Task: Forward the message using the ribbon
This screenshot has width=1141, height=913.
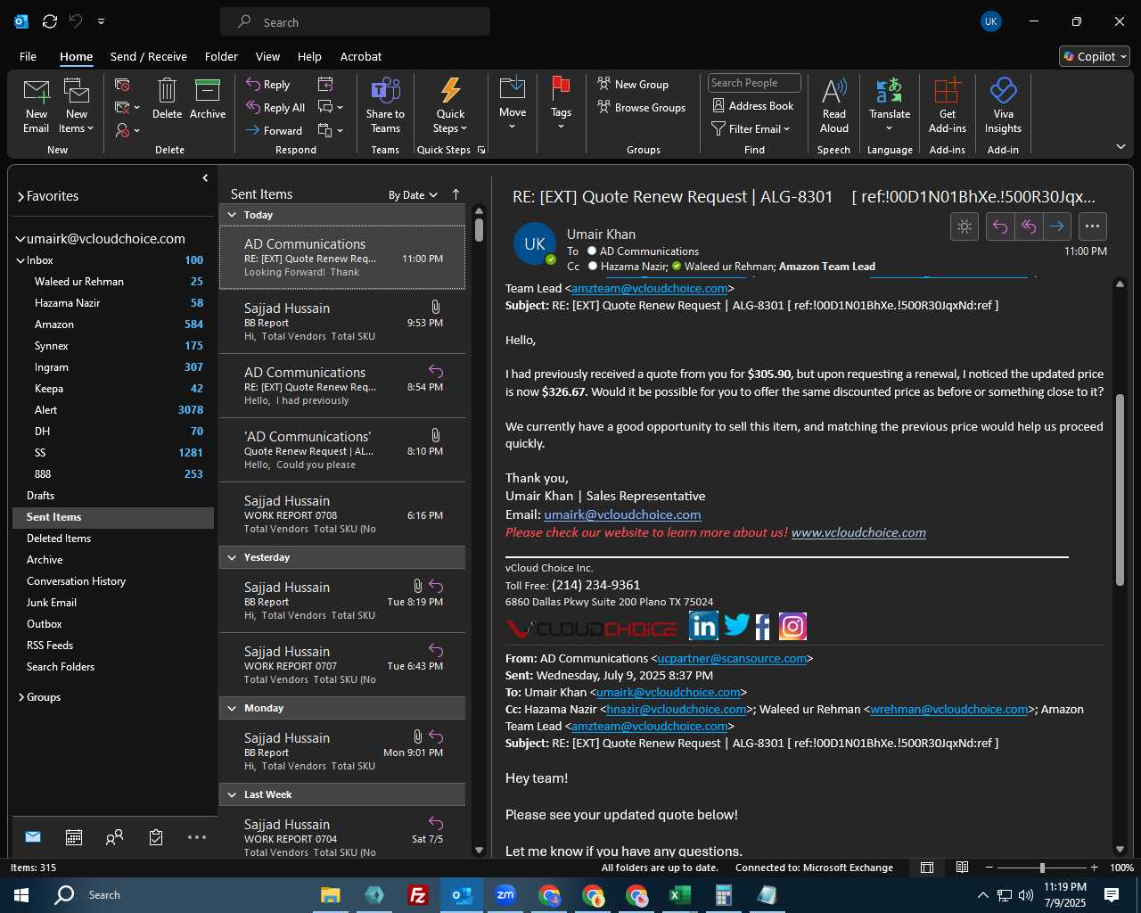Action: click(275, 130)
